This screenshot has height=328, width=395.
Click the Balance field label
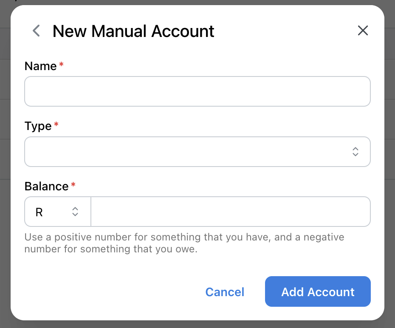[46, 186]
